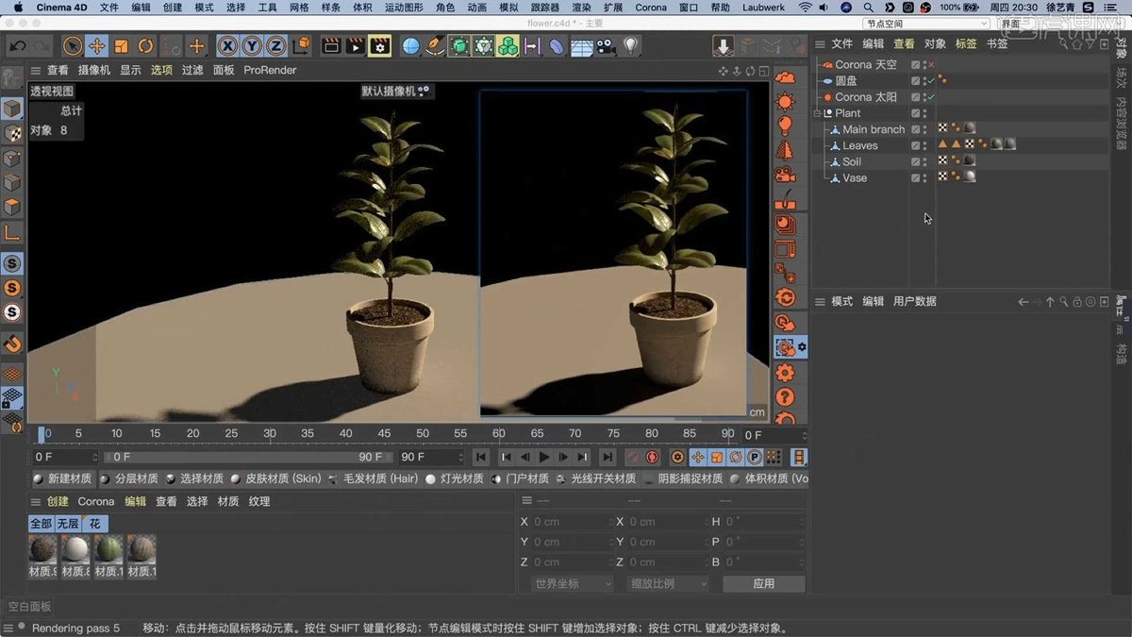Screen dimensions: 1132x637
Task: Toggle the 圆盘 layer checkbox
Action: [916, 81]
